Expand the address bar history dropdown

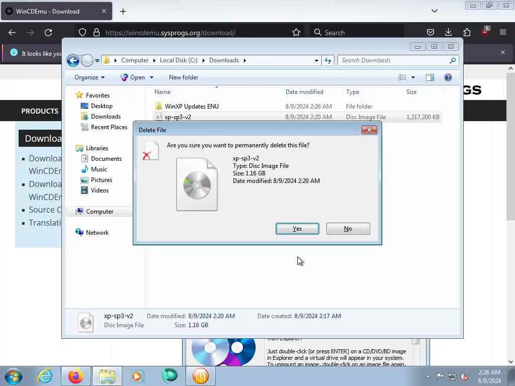click(316, 61)
